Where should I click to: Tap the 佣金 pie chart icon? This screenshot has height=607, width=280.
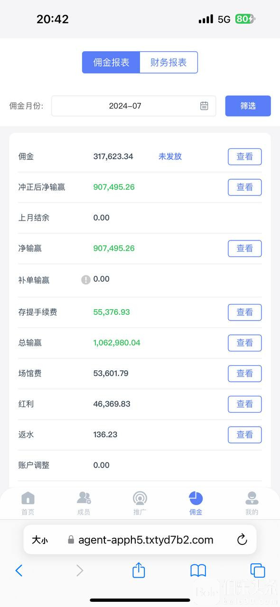coord(196,498)
